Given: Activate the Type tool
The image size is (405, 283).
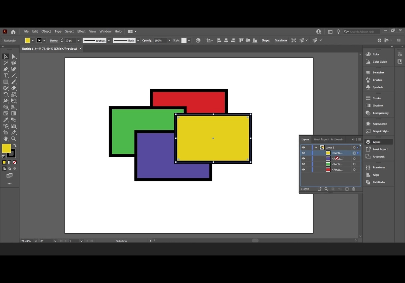Looking at the screenshot, I should pyautogui.click(x=6, y=75).
